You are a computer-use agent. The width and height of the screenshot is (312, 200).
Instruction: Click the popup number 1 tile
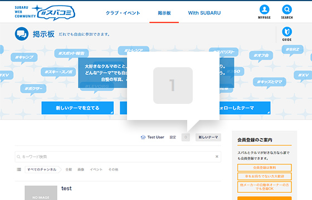click(173, 86)
